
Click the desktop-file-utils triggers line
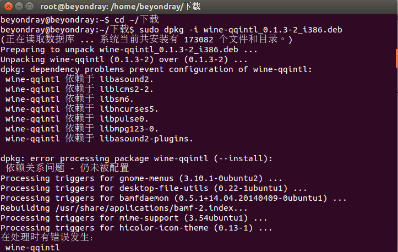click(x=154, y=188)
